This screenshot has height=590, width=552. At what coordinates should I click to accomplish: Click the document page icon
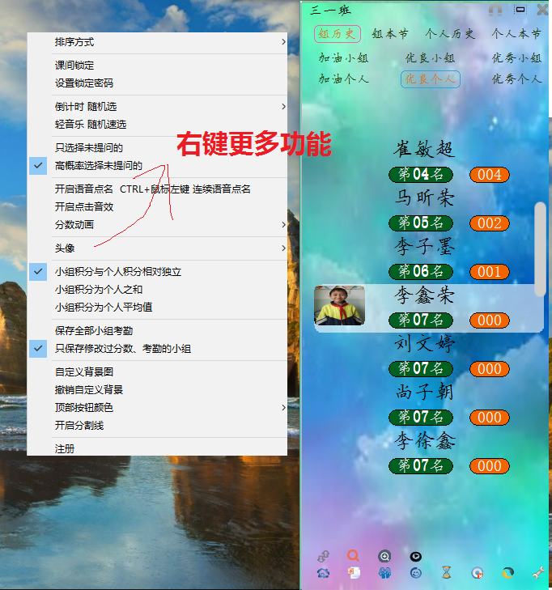click(354, 573)
